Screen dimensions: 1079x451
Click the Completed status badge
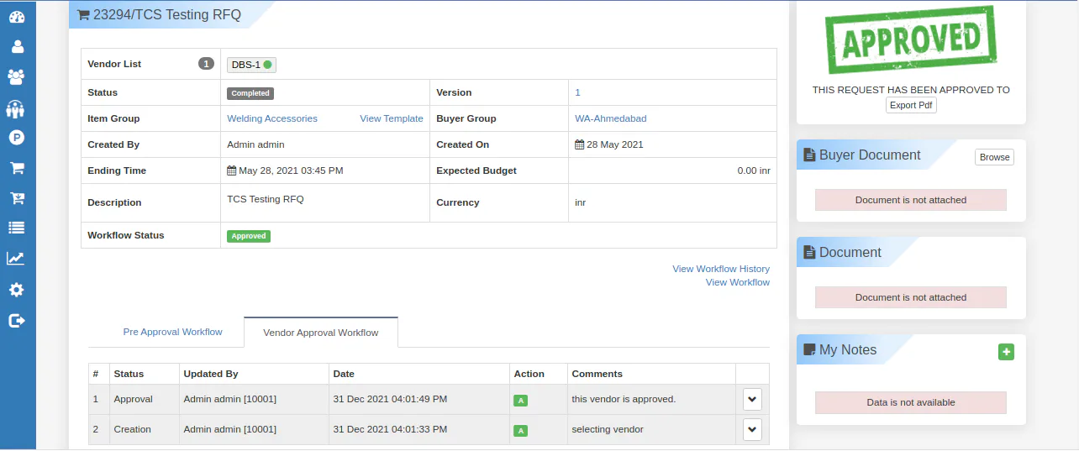pyautogui.click(x=250, y=93)
